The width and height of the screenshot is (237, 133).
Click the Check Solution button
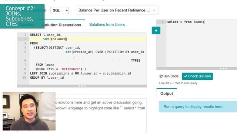click(x=197, y=76)
